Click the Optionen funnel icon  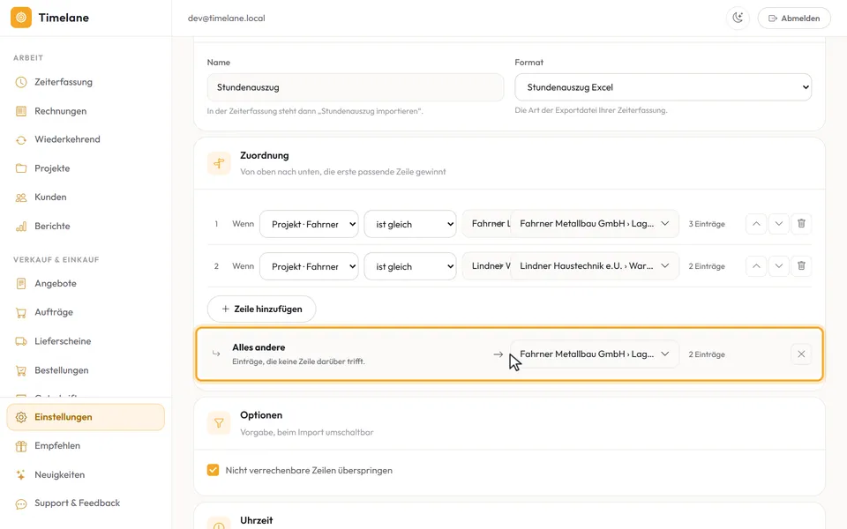pyautogui.click(x=219, y=423)
